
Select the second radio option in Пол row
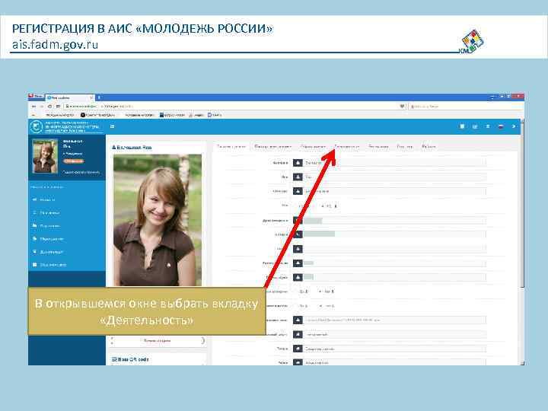coord(329,206)
